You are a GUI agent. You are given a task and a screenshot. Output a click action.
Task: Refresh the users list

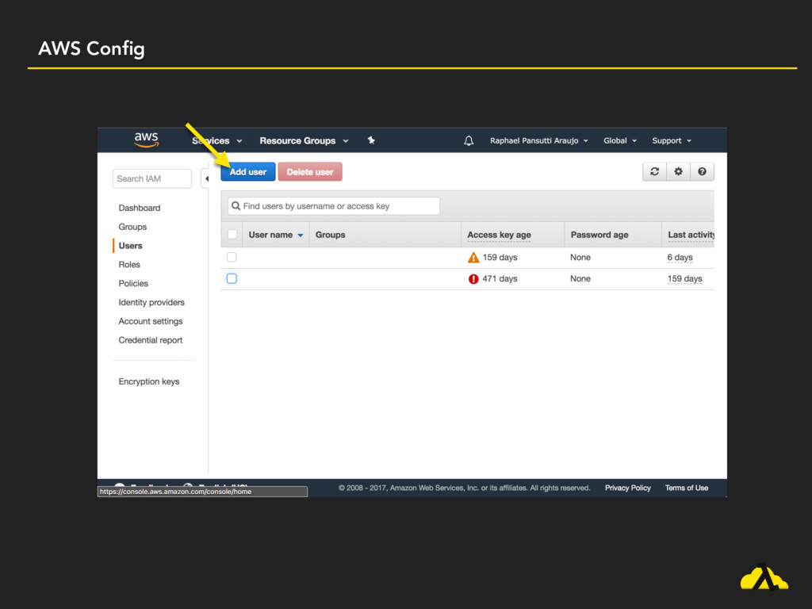(x=654, y=171)
